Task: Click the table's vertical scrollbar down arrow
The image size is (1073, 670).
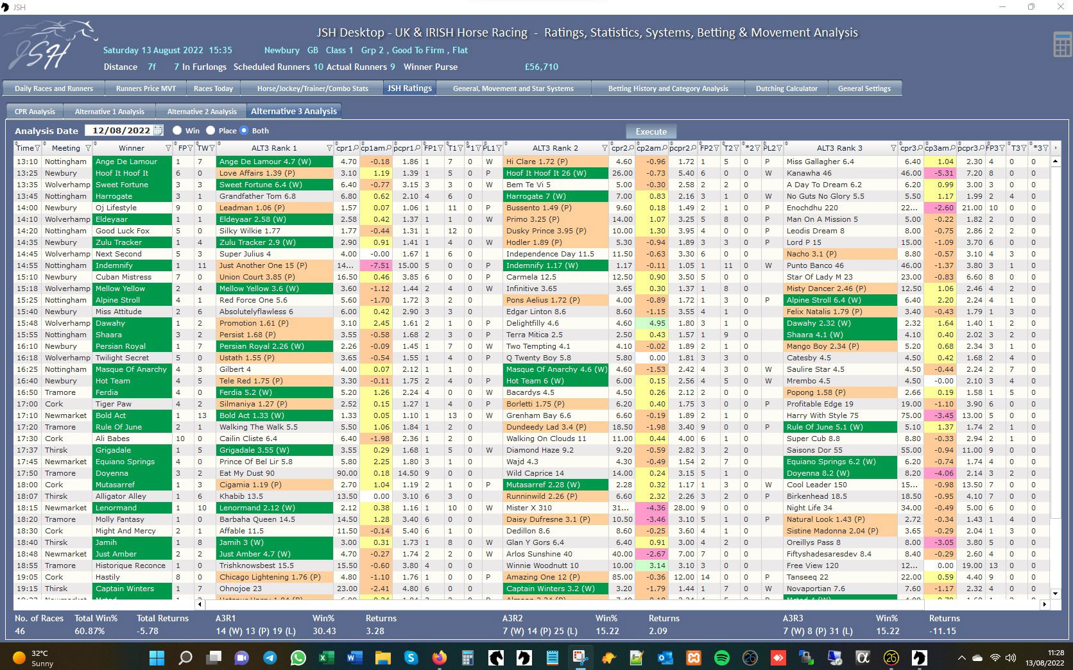Action: click(1056, 594)
